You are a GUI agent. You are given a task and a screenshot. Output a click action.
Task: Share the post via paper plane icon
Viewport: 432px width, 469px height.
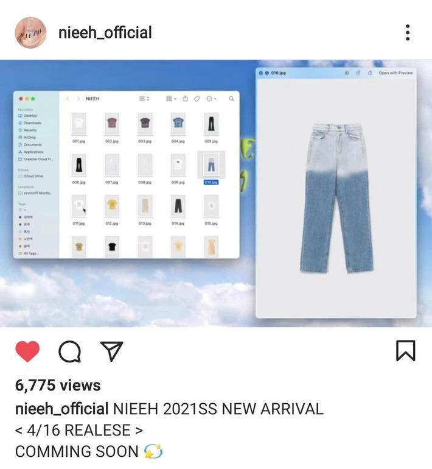coord(112,351)
